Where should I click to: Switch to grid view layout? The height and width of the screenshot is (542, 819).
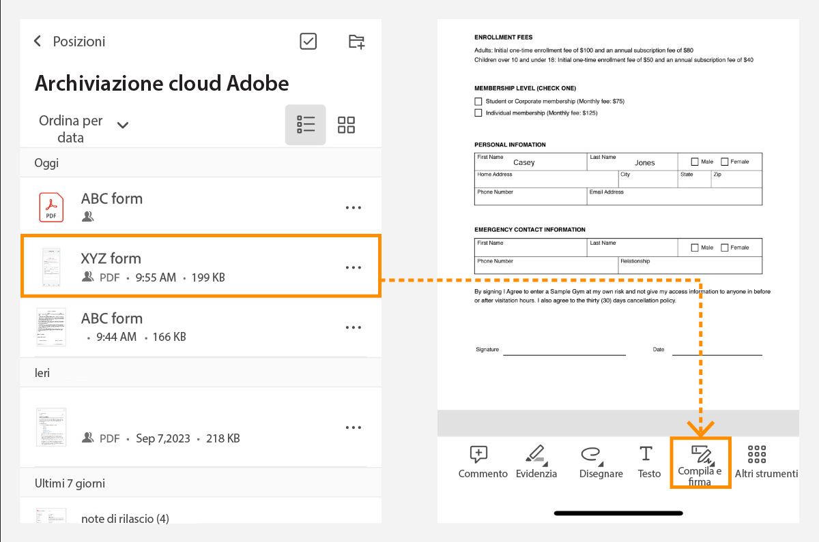pyautogui.click(x=346, y=125)
